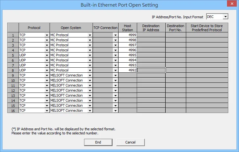Close the Built-in Ethernet Port Open Setting dialog
Screen dimensions: 239x152
coord(232,4)
